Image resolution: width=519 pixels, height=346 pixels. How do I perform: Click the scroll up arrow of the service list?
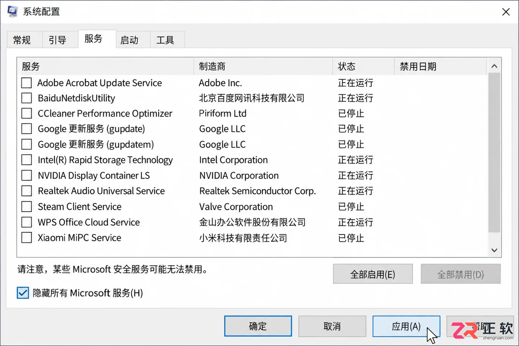point(494,66)
